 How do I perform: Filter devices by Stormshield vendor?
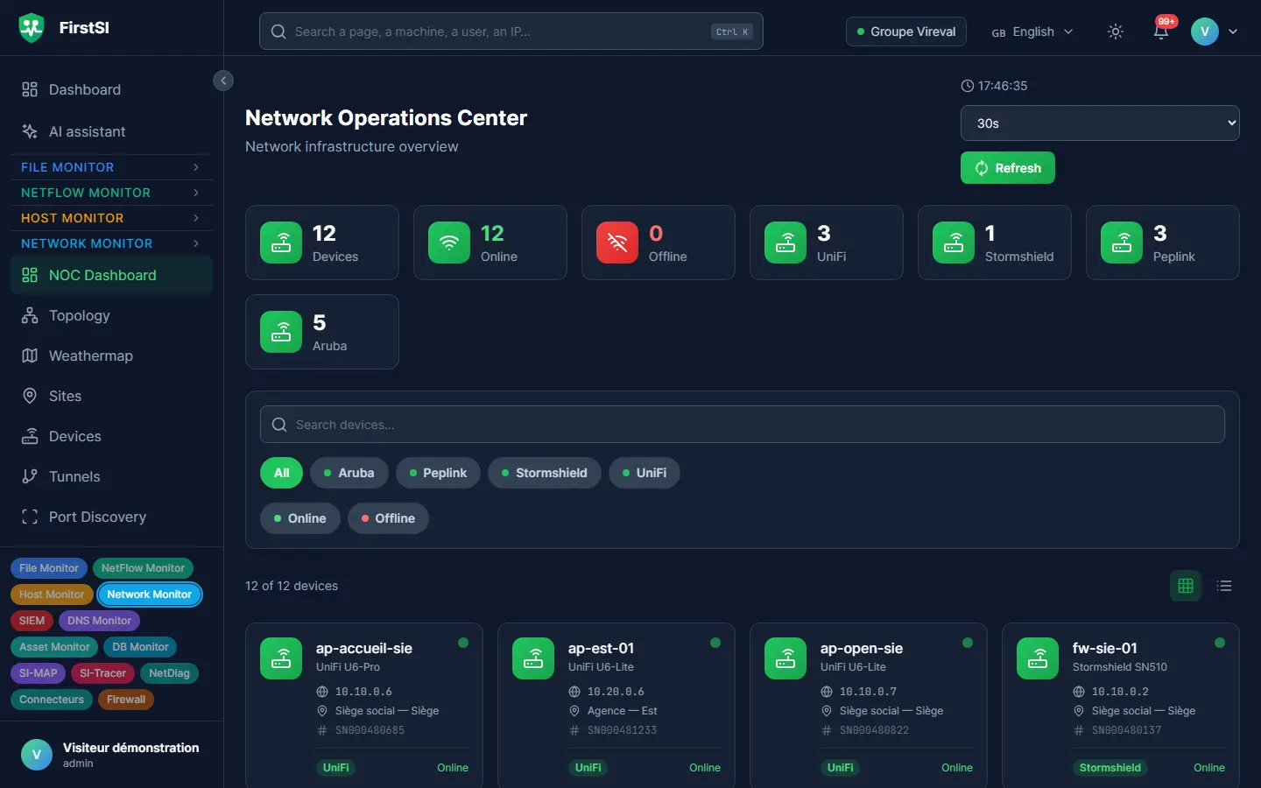(545, 473)
